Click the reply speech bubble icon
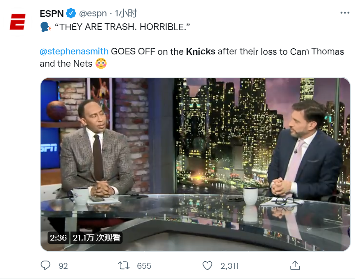355x279 pixels. (45, 265)
